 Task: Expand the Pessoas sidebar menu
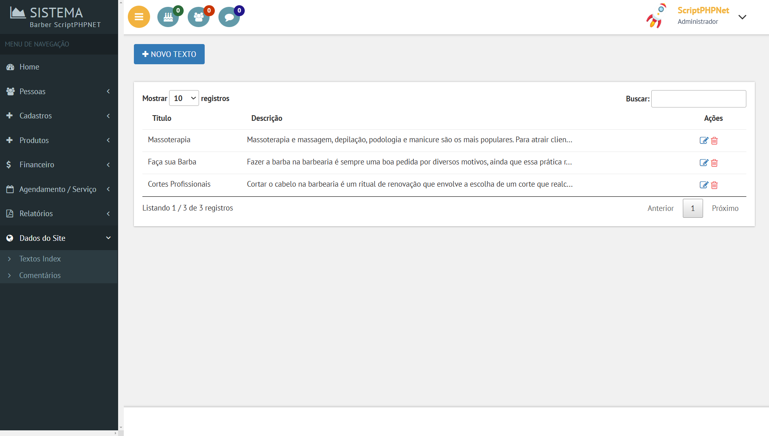tap(59, 91)
